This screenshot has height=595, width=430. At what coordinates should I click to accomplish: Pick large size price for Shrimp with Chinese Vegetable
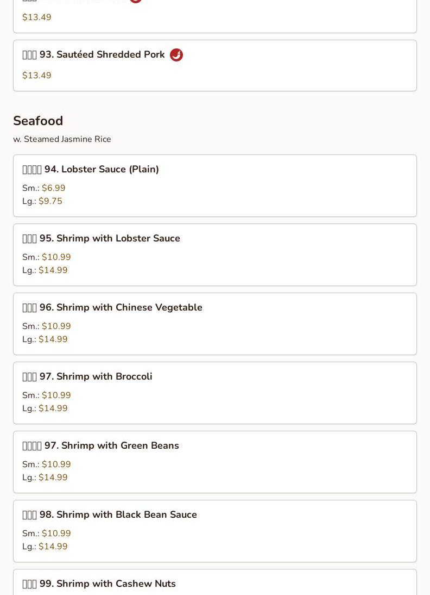click(53, 339)
